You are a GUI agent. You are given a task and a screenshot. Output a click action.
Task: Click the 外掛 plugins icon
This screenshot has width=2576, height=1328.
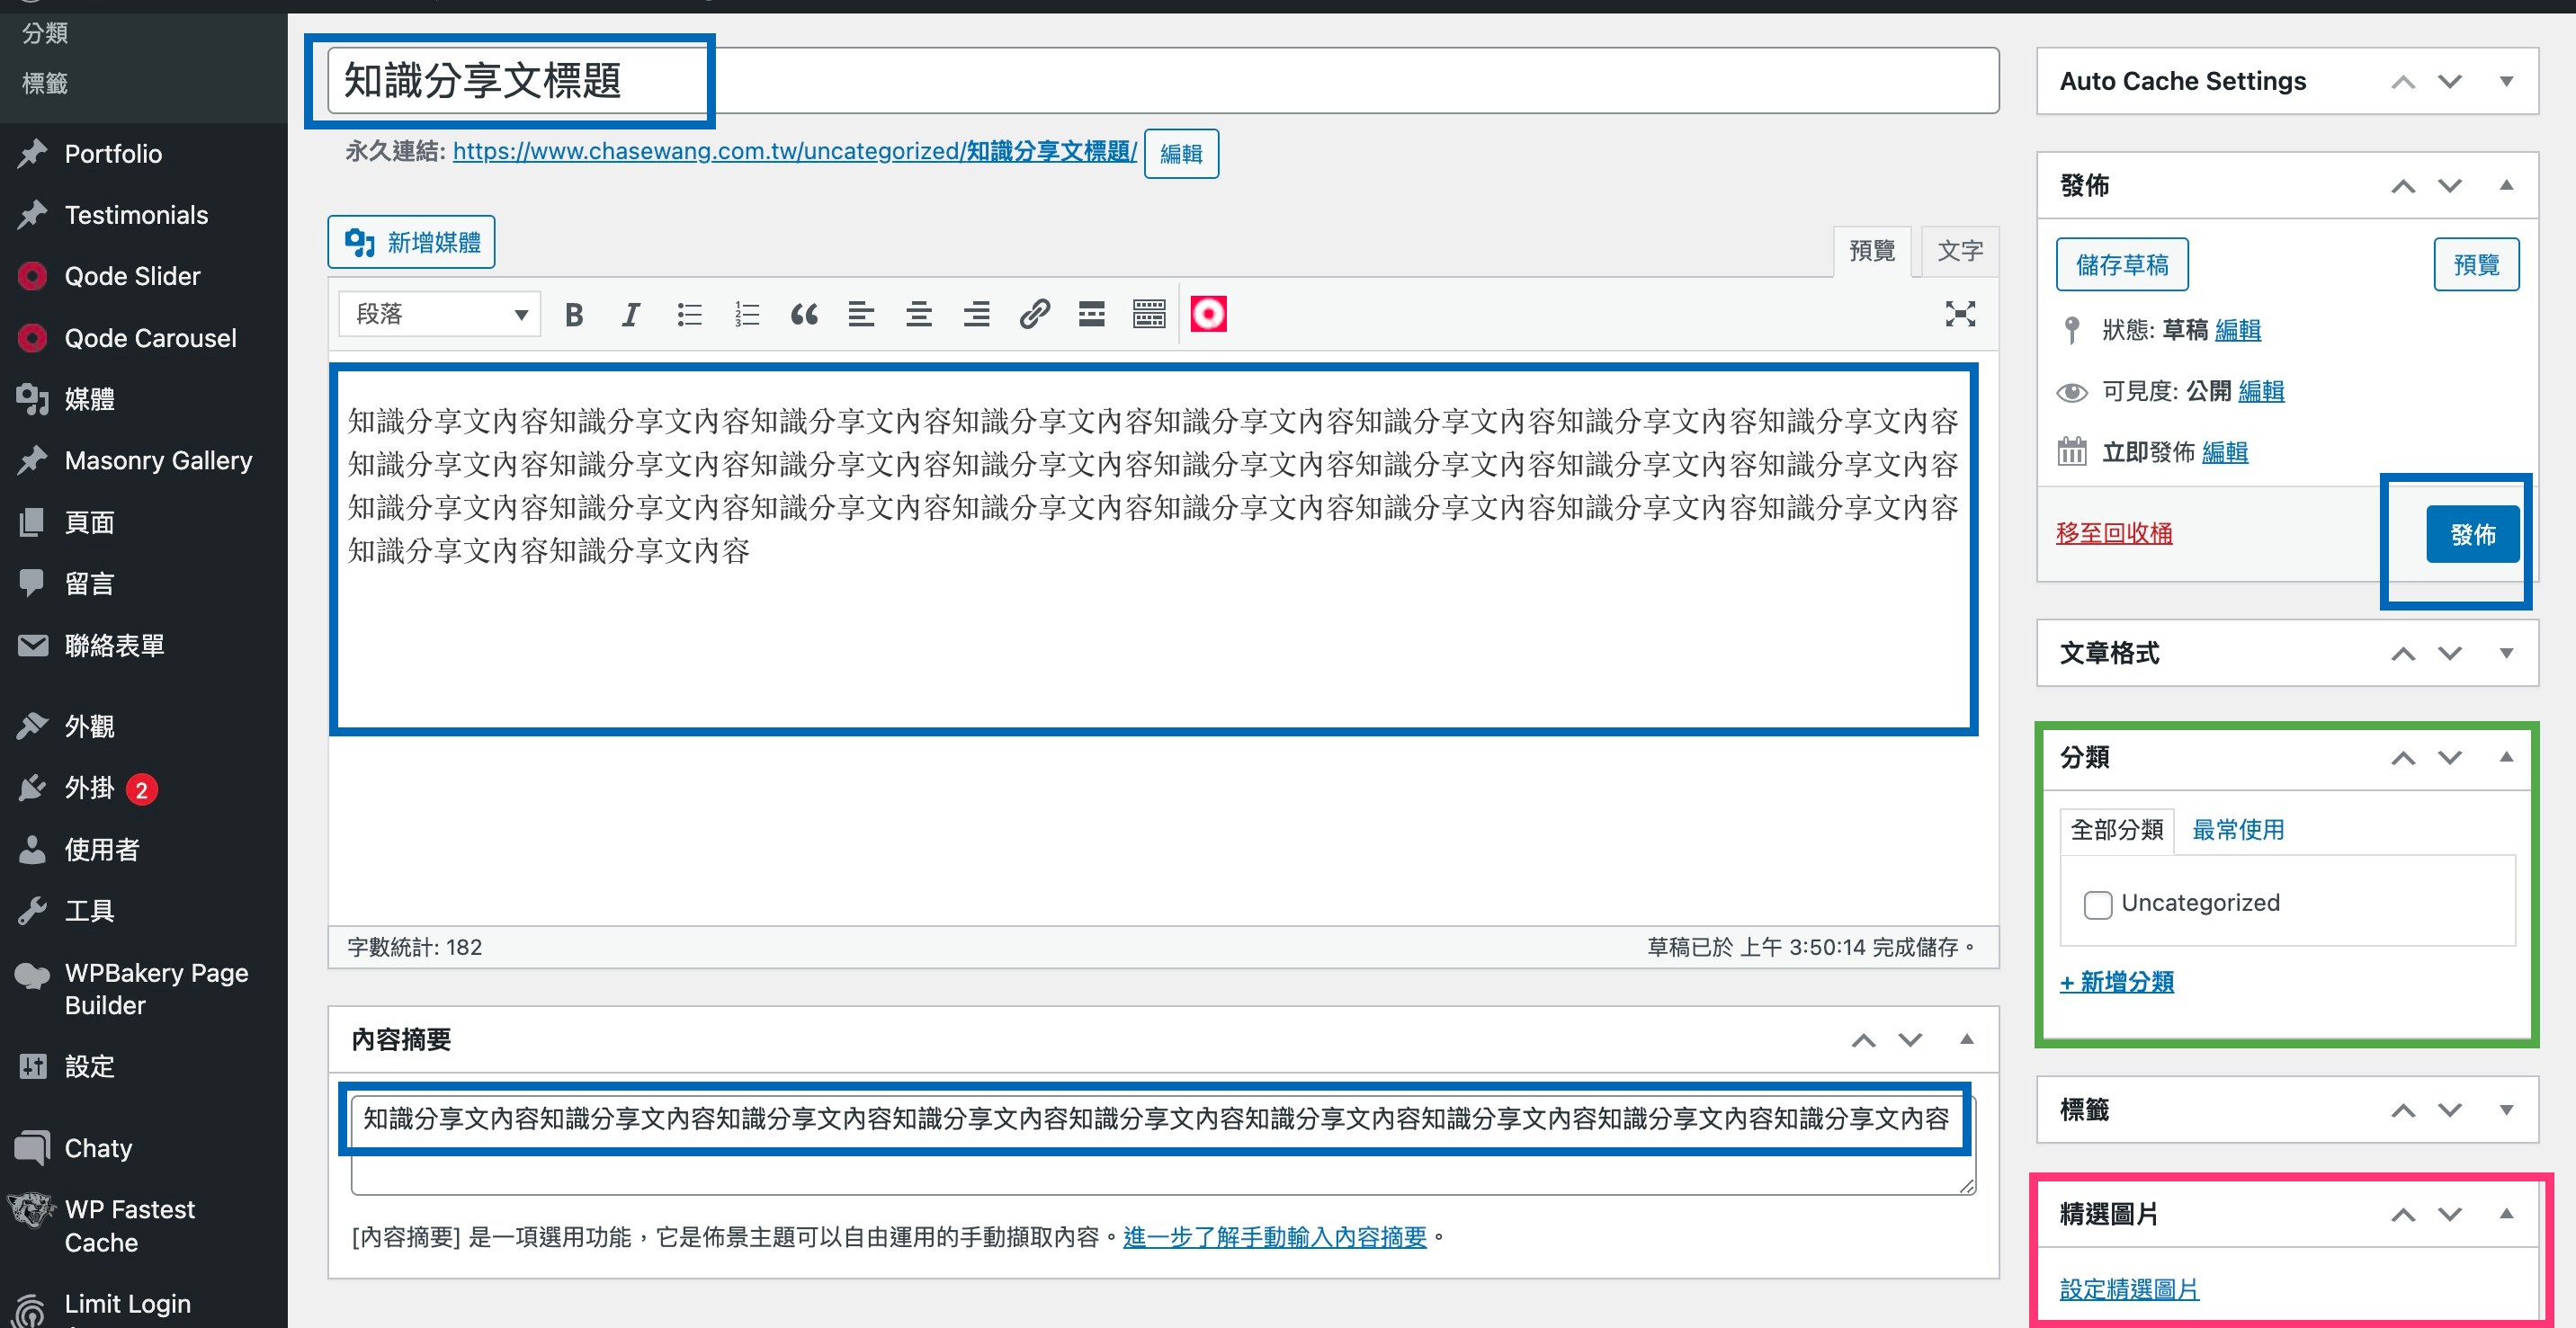point(32,788)
